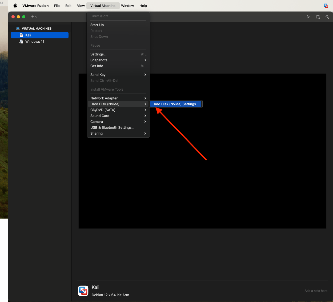This screenshot has height=302, width=333.
Task: Expand the CD/DVD (SATA) submenu
Action: coord(118,110)
